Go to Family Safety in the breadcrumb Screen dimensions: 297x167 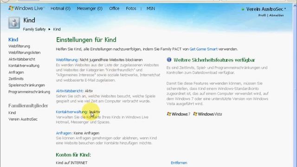click(x=34, y=29)
